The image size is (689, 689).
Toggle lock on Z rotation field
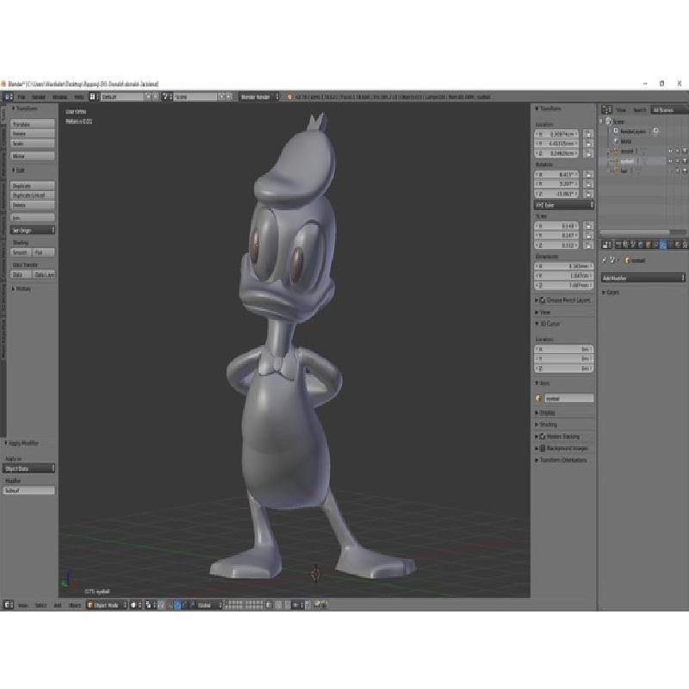588,194
